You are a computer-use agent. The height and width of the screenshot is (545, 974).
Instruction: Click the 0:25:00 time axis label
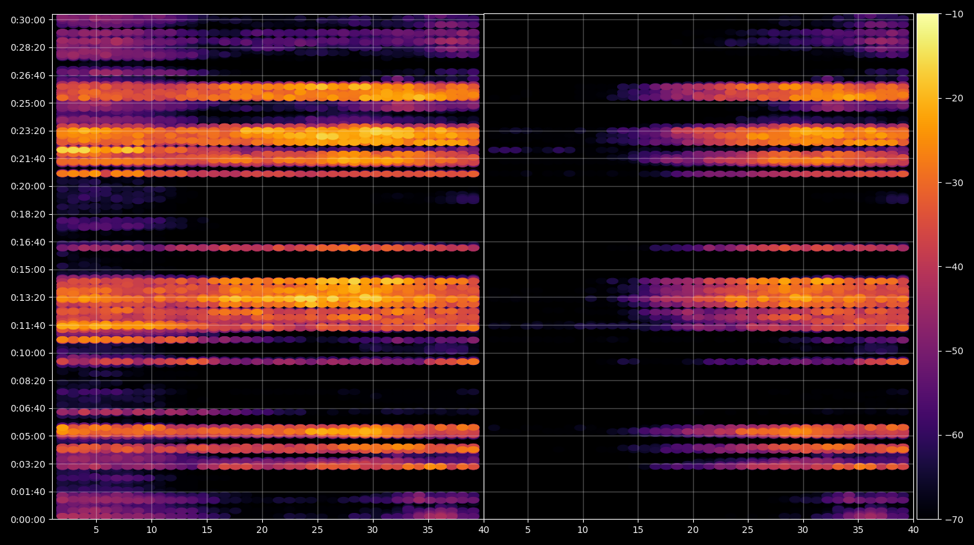click(x=28, y=103)
